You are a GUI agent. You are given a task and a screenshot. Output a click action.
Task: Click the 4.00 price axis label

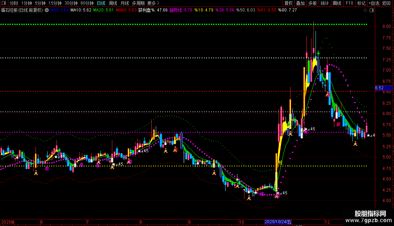pos(386,200)
